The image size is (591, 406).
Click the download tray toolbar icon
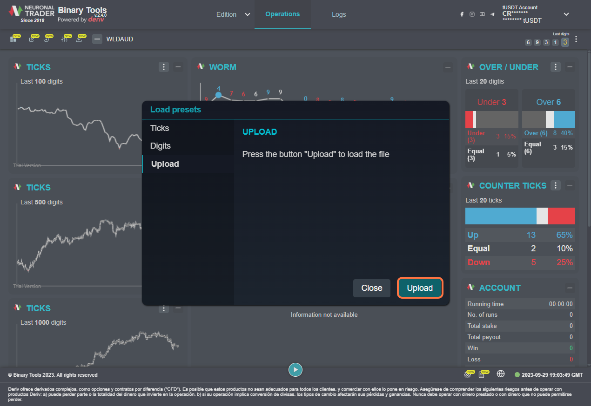pos(79,39)
